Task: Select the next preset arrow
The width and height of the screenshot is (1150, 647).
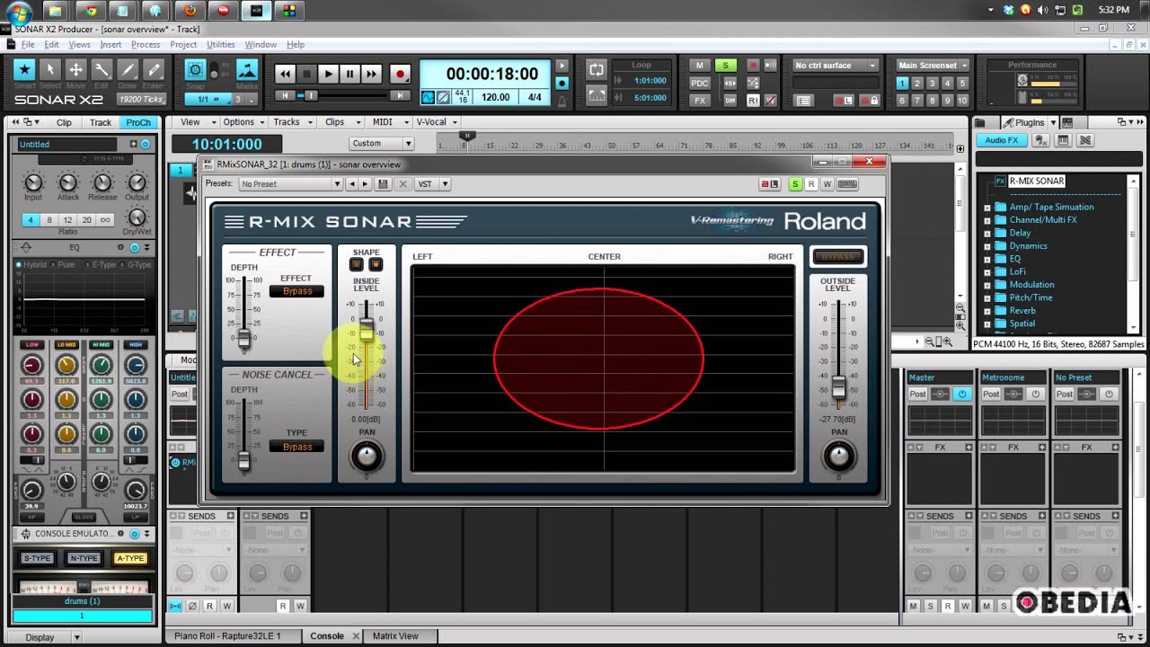Action: pos(366,184)
